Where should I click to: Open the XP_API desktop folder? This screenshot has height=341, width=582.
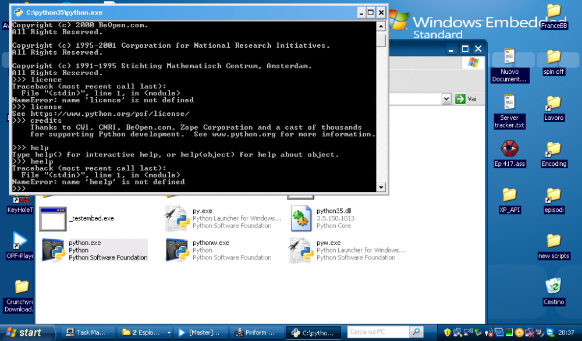click(509, 200)
